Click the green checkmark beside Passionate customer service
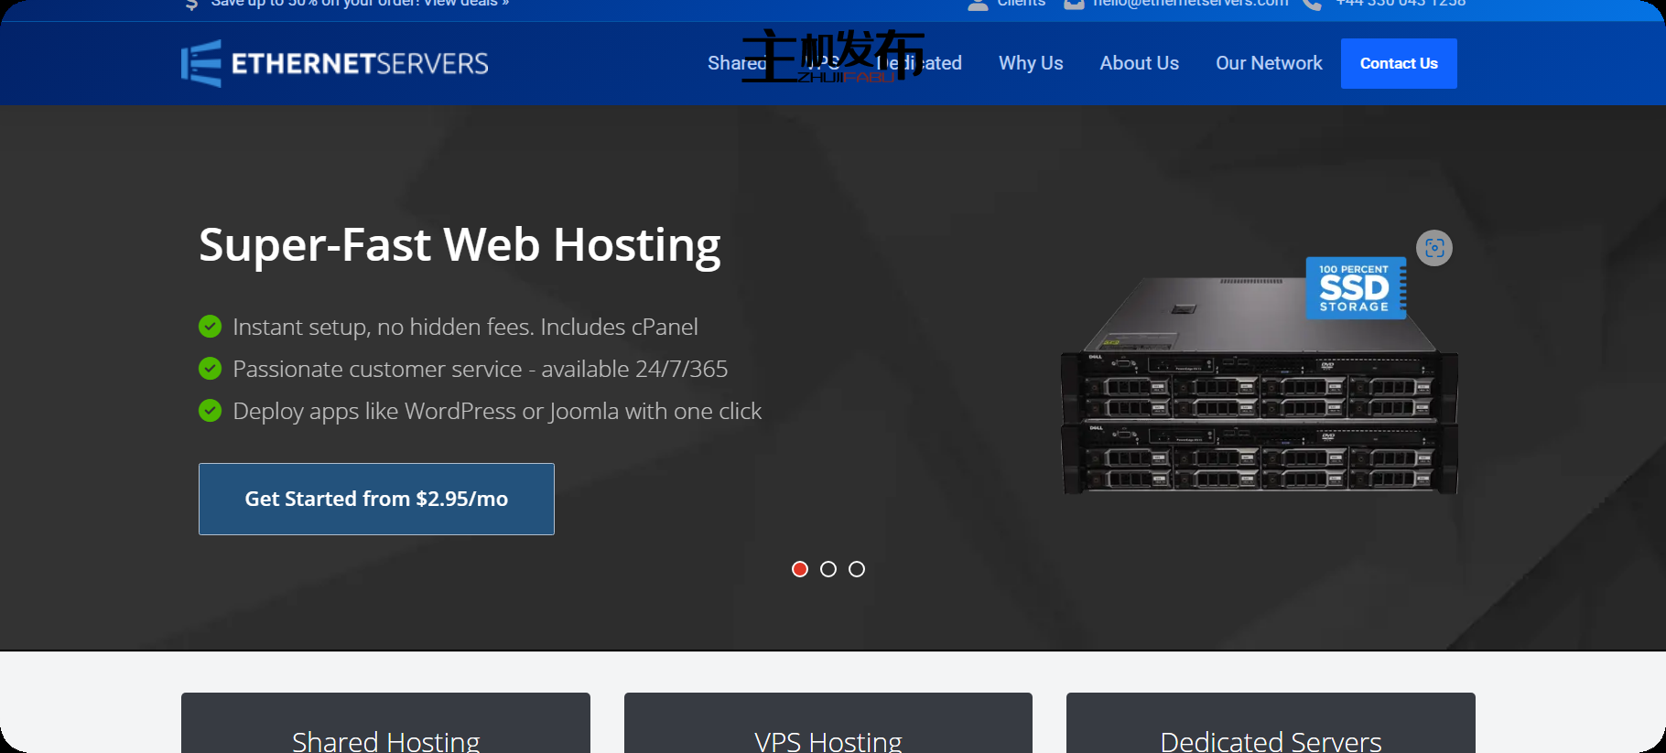This screenshot has height=753, width=1666. 211,369
